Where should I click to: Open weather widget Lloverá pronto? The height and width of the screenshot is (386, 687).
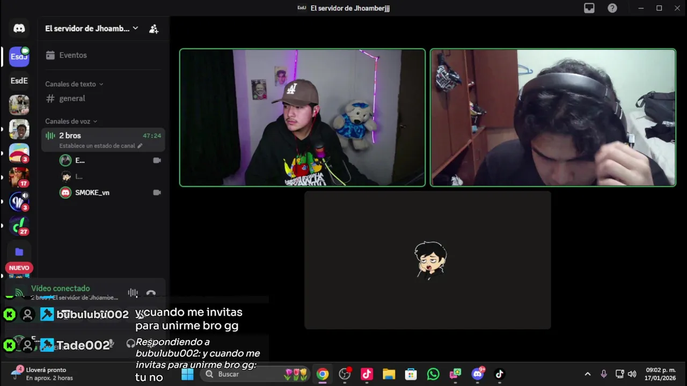(x=42, y=374)
